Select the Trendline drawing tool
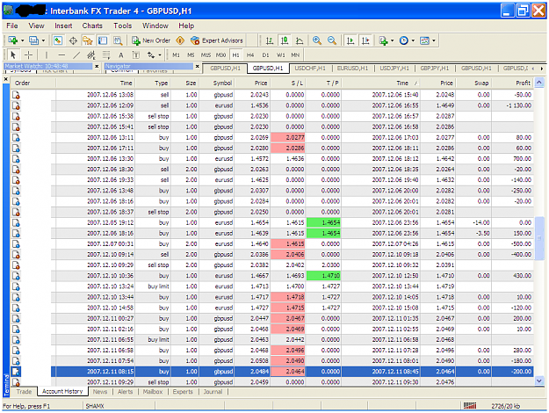549x413 pixels. pos(76,55)
